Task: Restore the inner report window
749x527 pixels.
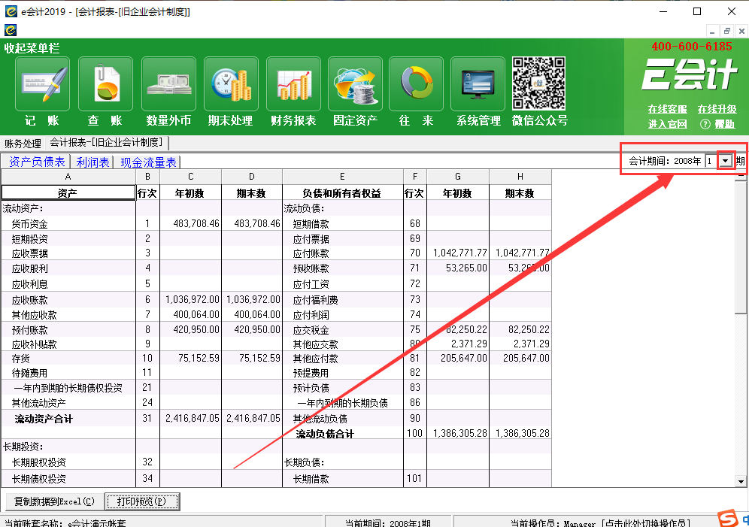Action: pos(727,32)
